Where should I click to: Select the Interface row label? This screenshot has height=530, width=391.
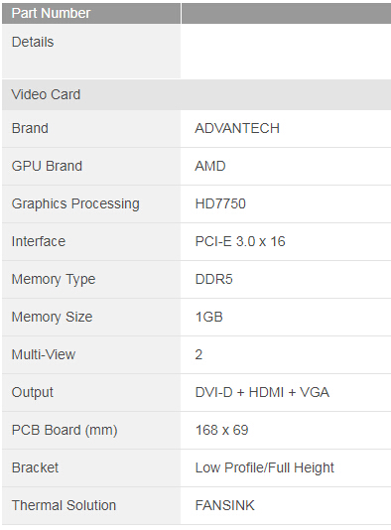point(39,242)
